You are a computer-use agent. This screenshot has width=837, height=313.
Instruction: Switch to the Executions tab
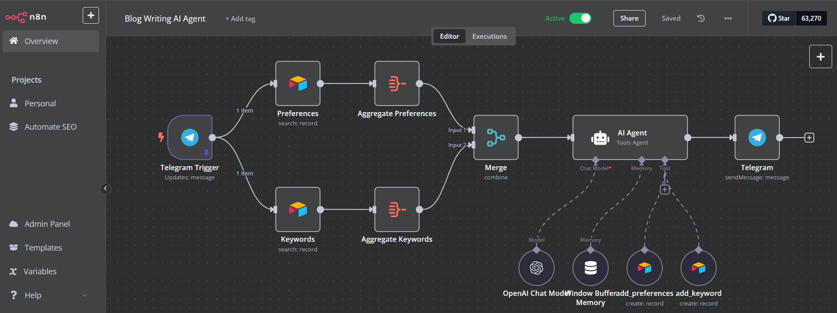coord(489,36)
